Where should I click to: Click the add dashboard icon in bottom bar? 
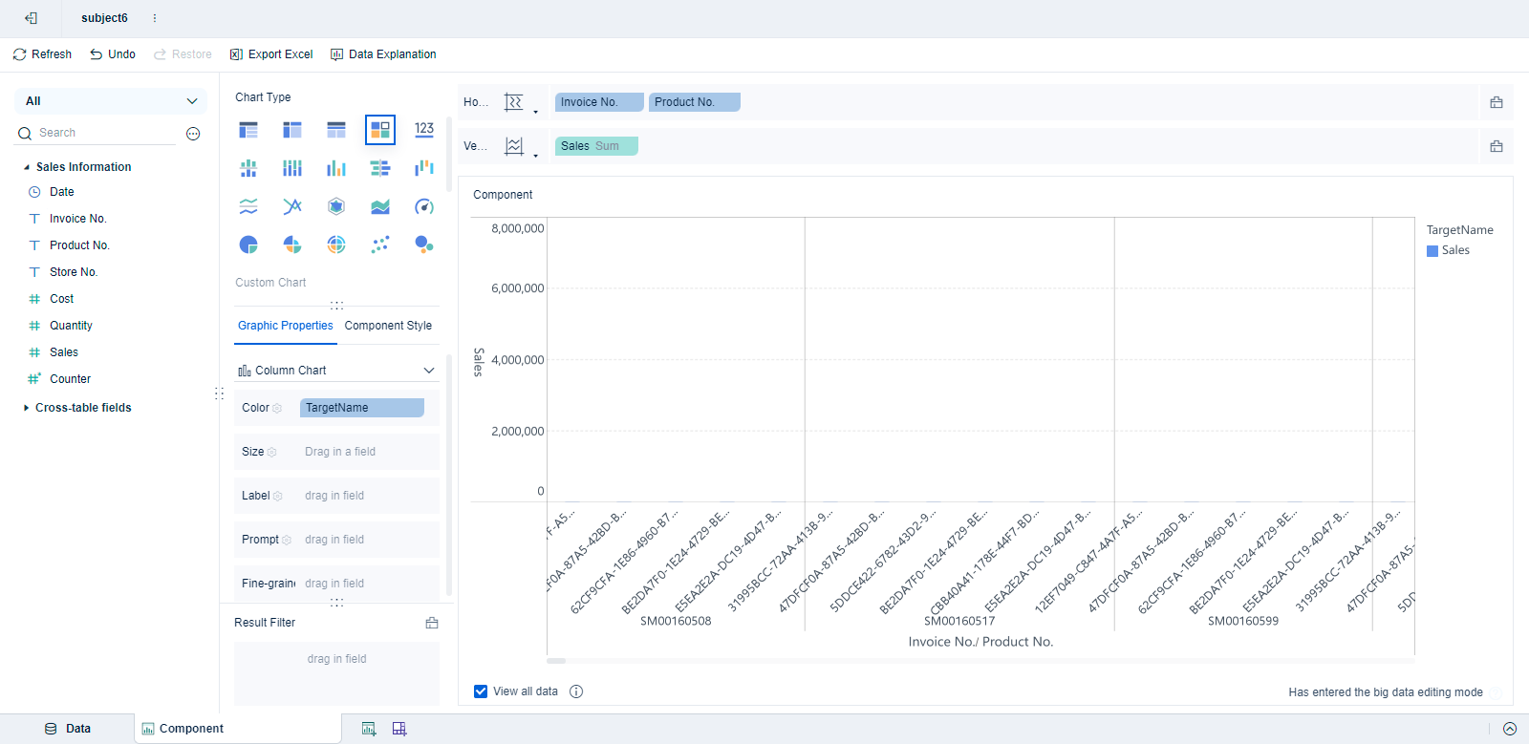(x=399, y=729)
